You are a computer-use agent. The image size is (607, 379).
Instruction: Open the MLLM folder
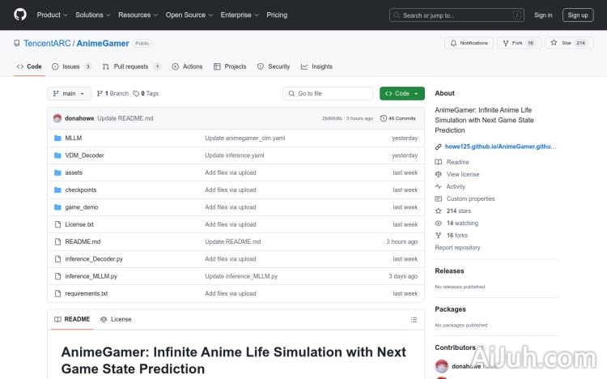pos(73,138)
